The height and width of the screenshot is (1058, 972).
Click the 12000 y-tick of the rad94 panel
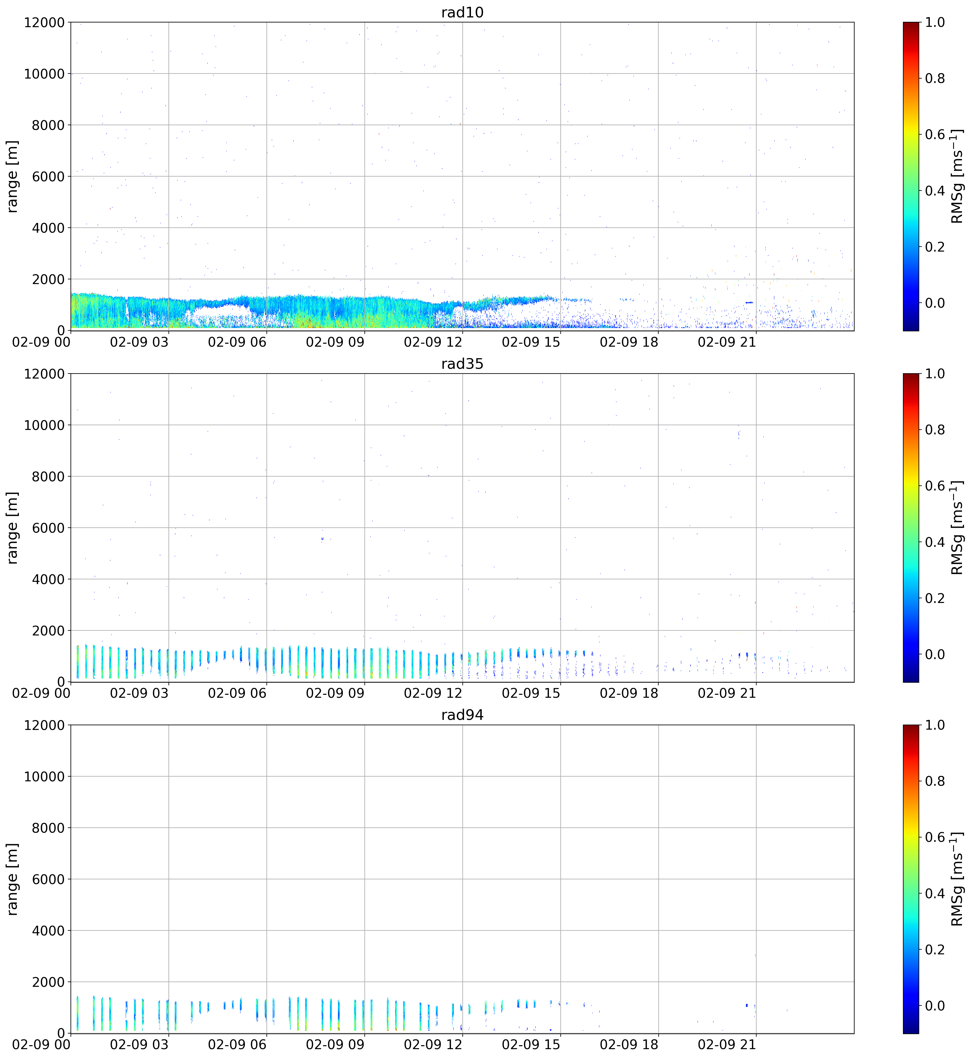[x=44, y=725]
